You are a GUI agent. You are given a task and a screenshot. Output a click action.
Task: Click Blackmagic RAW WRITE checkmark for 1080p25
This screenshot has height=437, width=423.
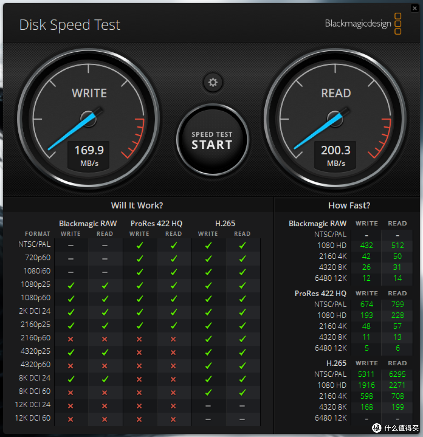coord(71,285)
